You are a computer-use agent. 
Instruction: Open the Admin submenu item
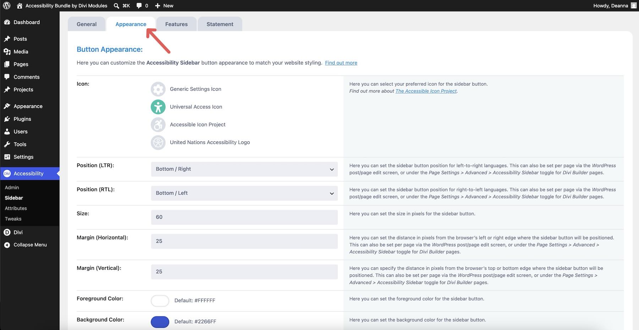pos(12,188)
